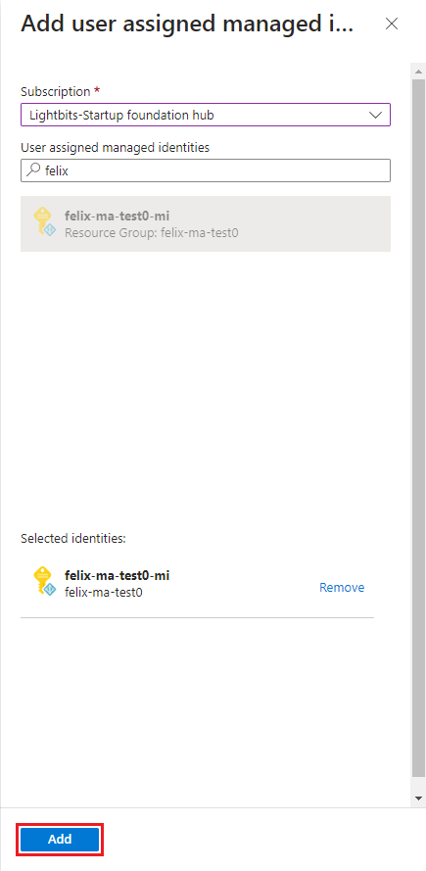Screen dimensions: 426x871
Task: Click the felix search input field
Action: (x=206, y=170)
